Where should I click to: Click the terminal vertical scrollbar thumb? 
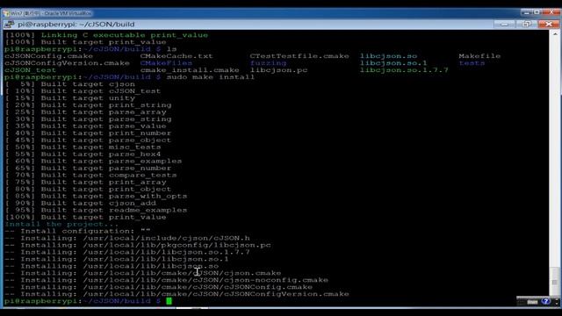(555, 282)
